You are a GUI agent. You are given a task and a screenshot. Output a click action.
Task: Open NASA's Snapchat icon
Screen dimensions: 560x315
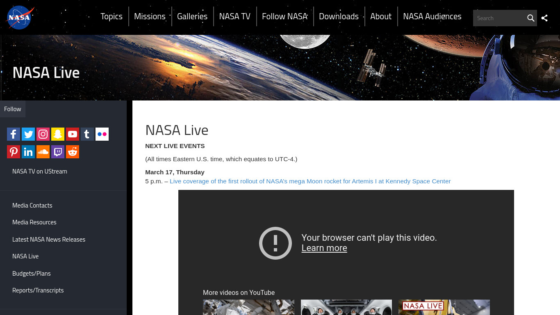(x=58, y=134)
